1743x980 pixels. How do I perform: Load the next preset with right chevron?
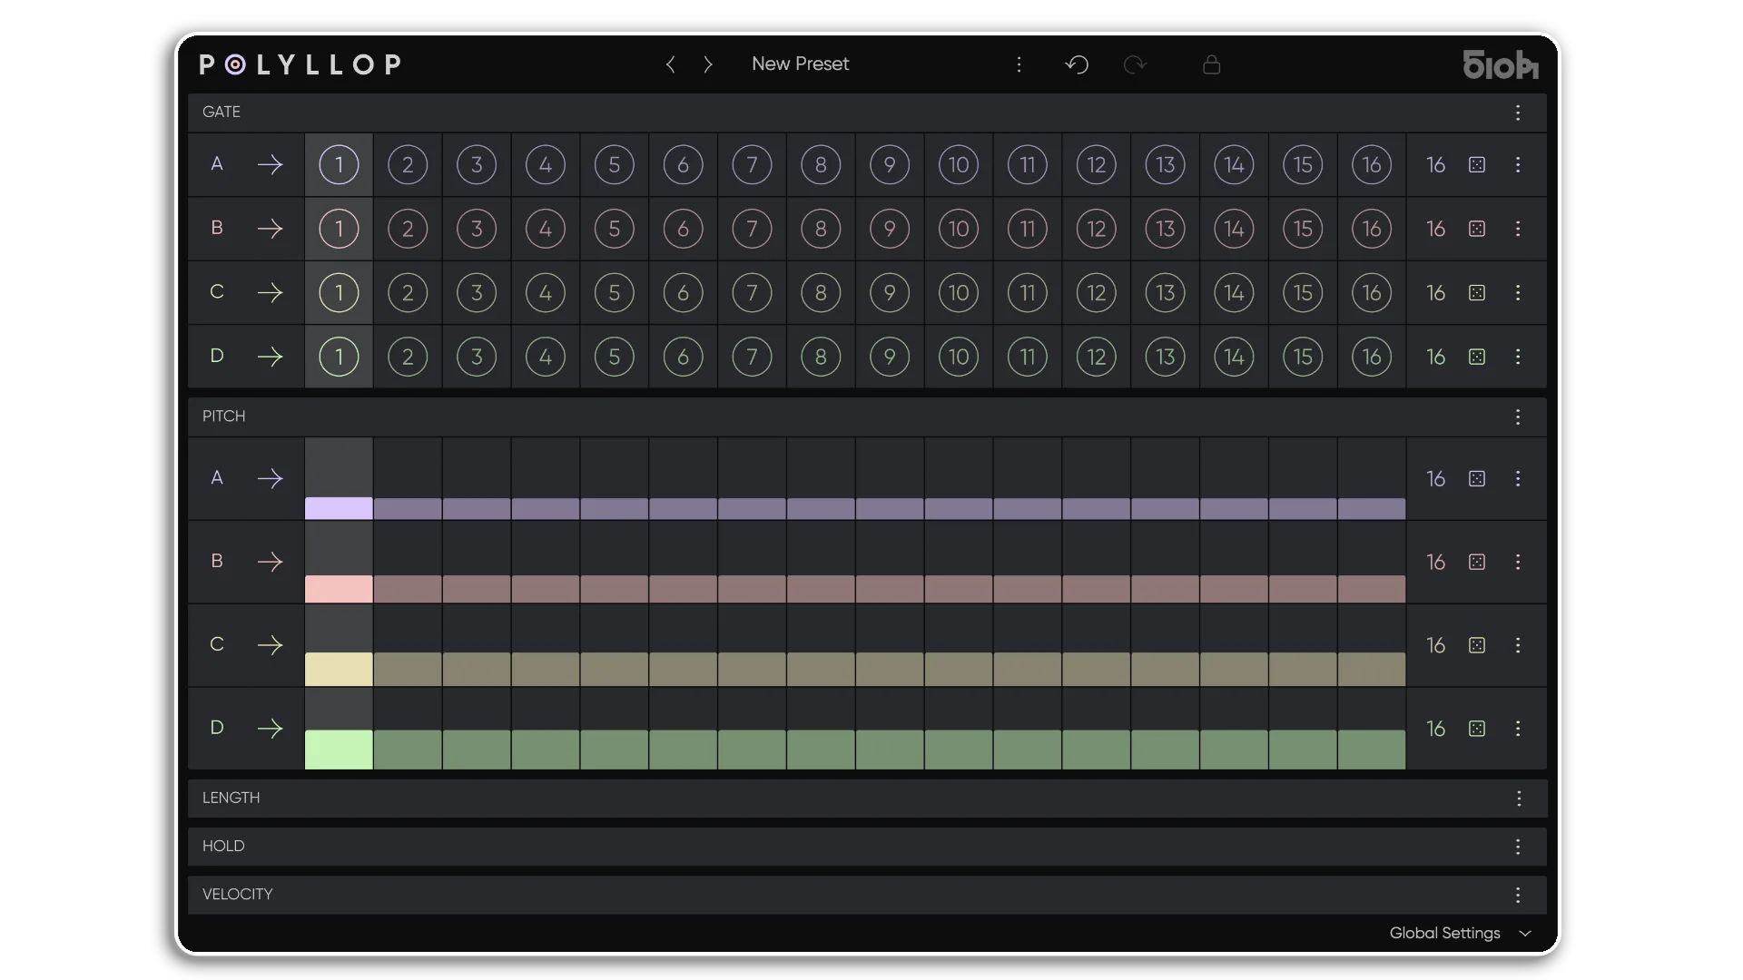coord(708,64)
